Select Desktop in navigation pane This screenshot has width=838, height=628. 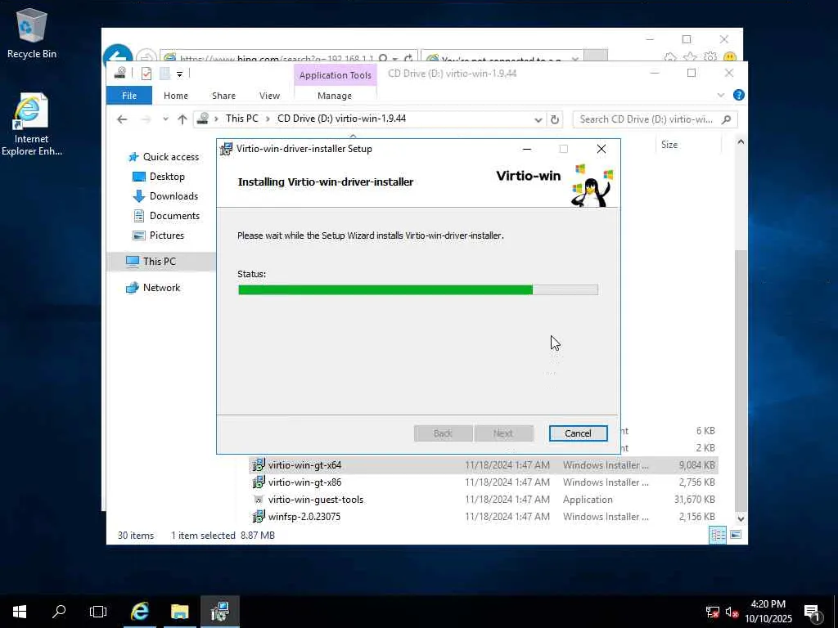(167, 177)
